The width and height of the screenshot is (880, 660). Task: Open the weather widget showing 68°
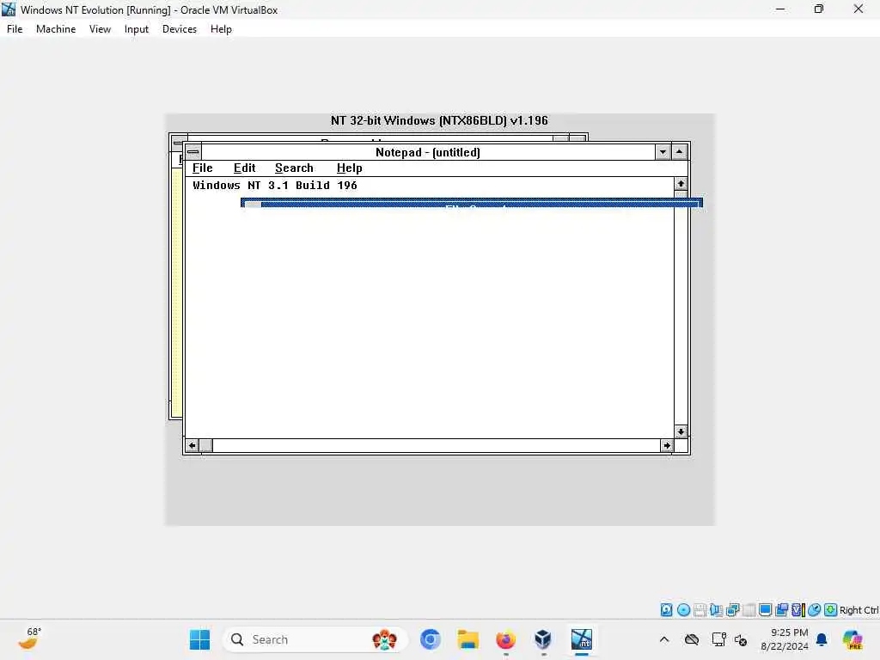(29, 639)
